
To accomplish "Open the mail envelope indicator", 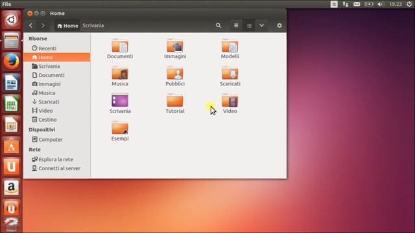I will 357,4.
